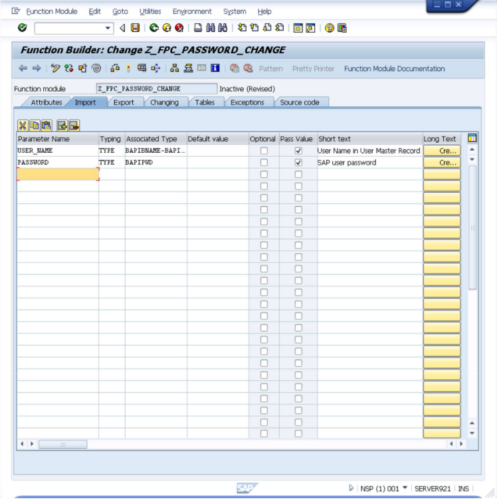This screenshot has width=497, height=499.
Task: Click the red Cancel icon
Action: point(179,28)
